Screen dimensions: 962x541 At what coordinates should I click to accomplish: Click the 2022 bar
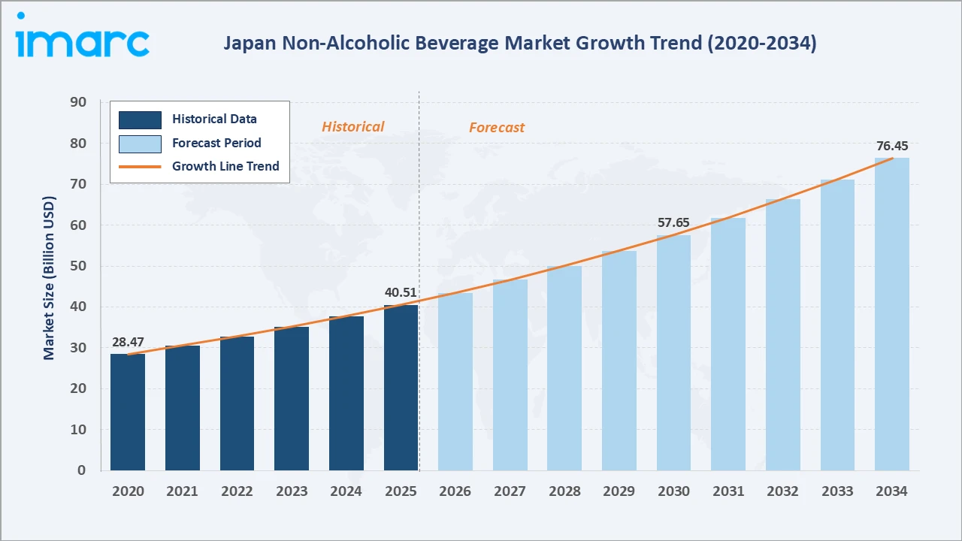click(237, 403)
